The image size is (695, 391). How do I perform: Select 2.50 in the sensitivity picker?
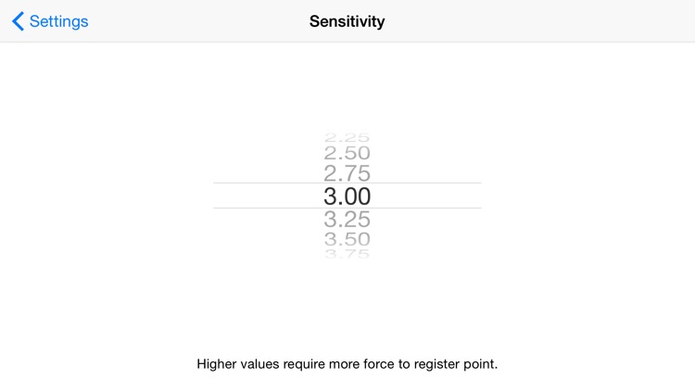[347, 154]
